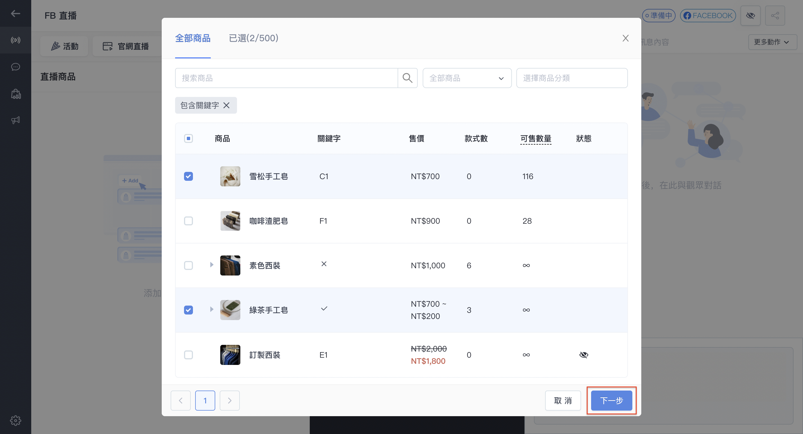Toggle the hidden-eye button in header
803x434 pixels.
[750, 16]
